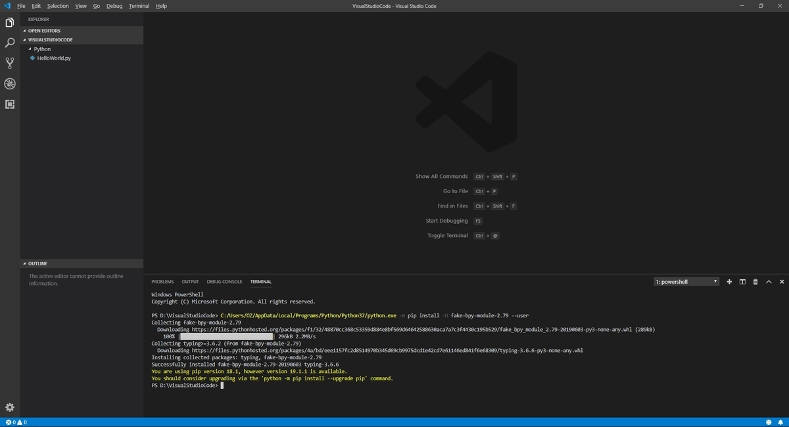Image resolution: width=789 pixels, height=427 pixels.
Task: Collapse the Python folder
Action: (82, 49)
